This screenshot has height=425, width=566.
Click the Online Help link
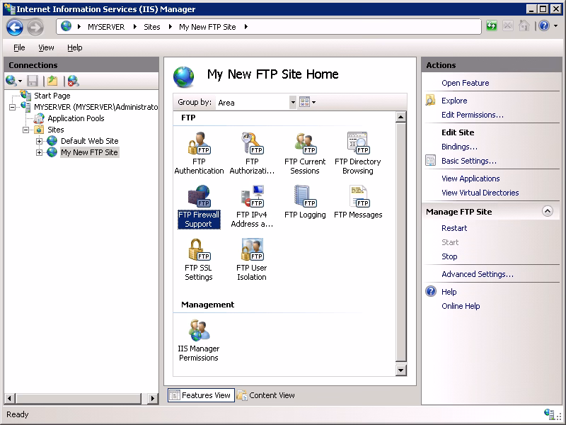(461, 306)
